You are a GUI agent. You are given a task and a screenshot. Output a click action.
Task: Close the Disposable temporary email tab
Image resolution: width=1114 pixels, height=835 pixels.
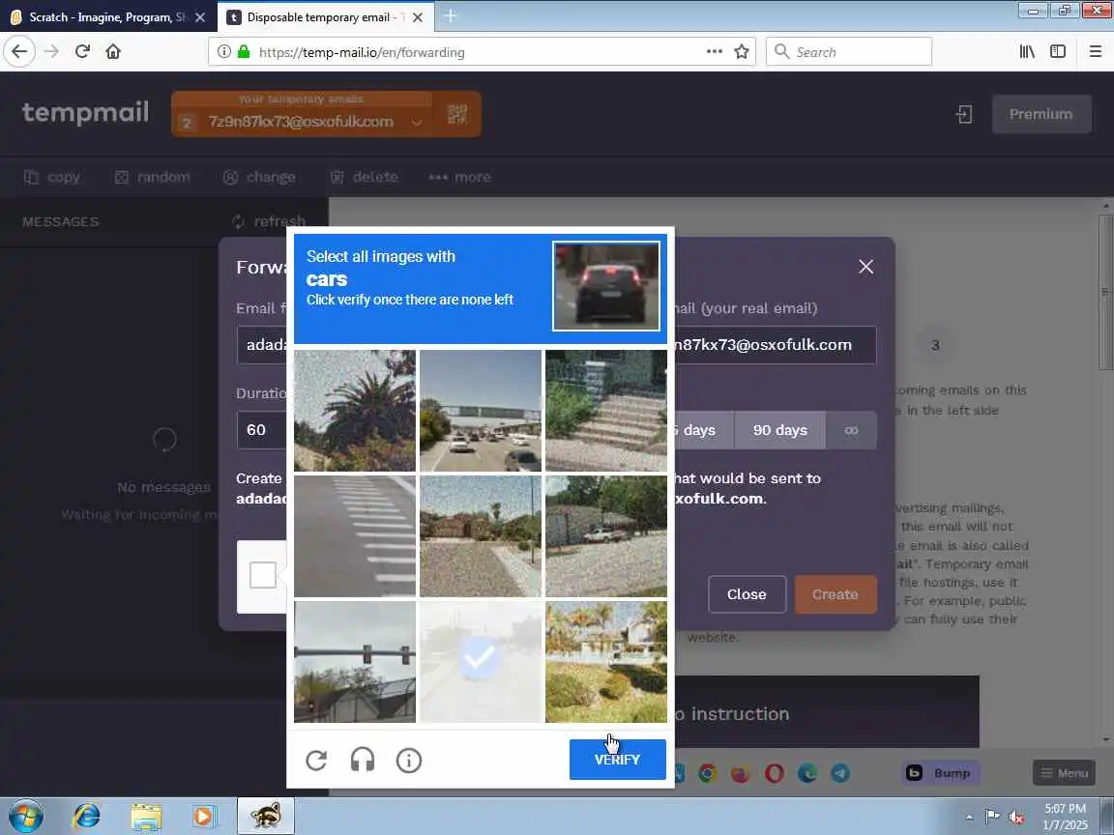tap(418, 17)
